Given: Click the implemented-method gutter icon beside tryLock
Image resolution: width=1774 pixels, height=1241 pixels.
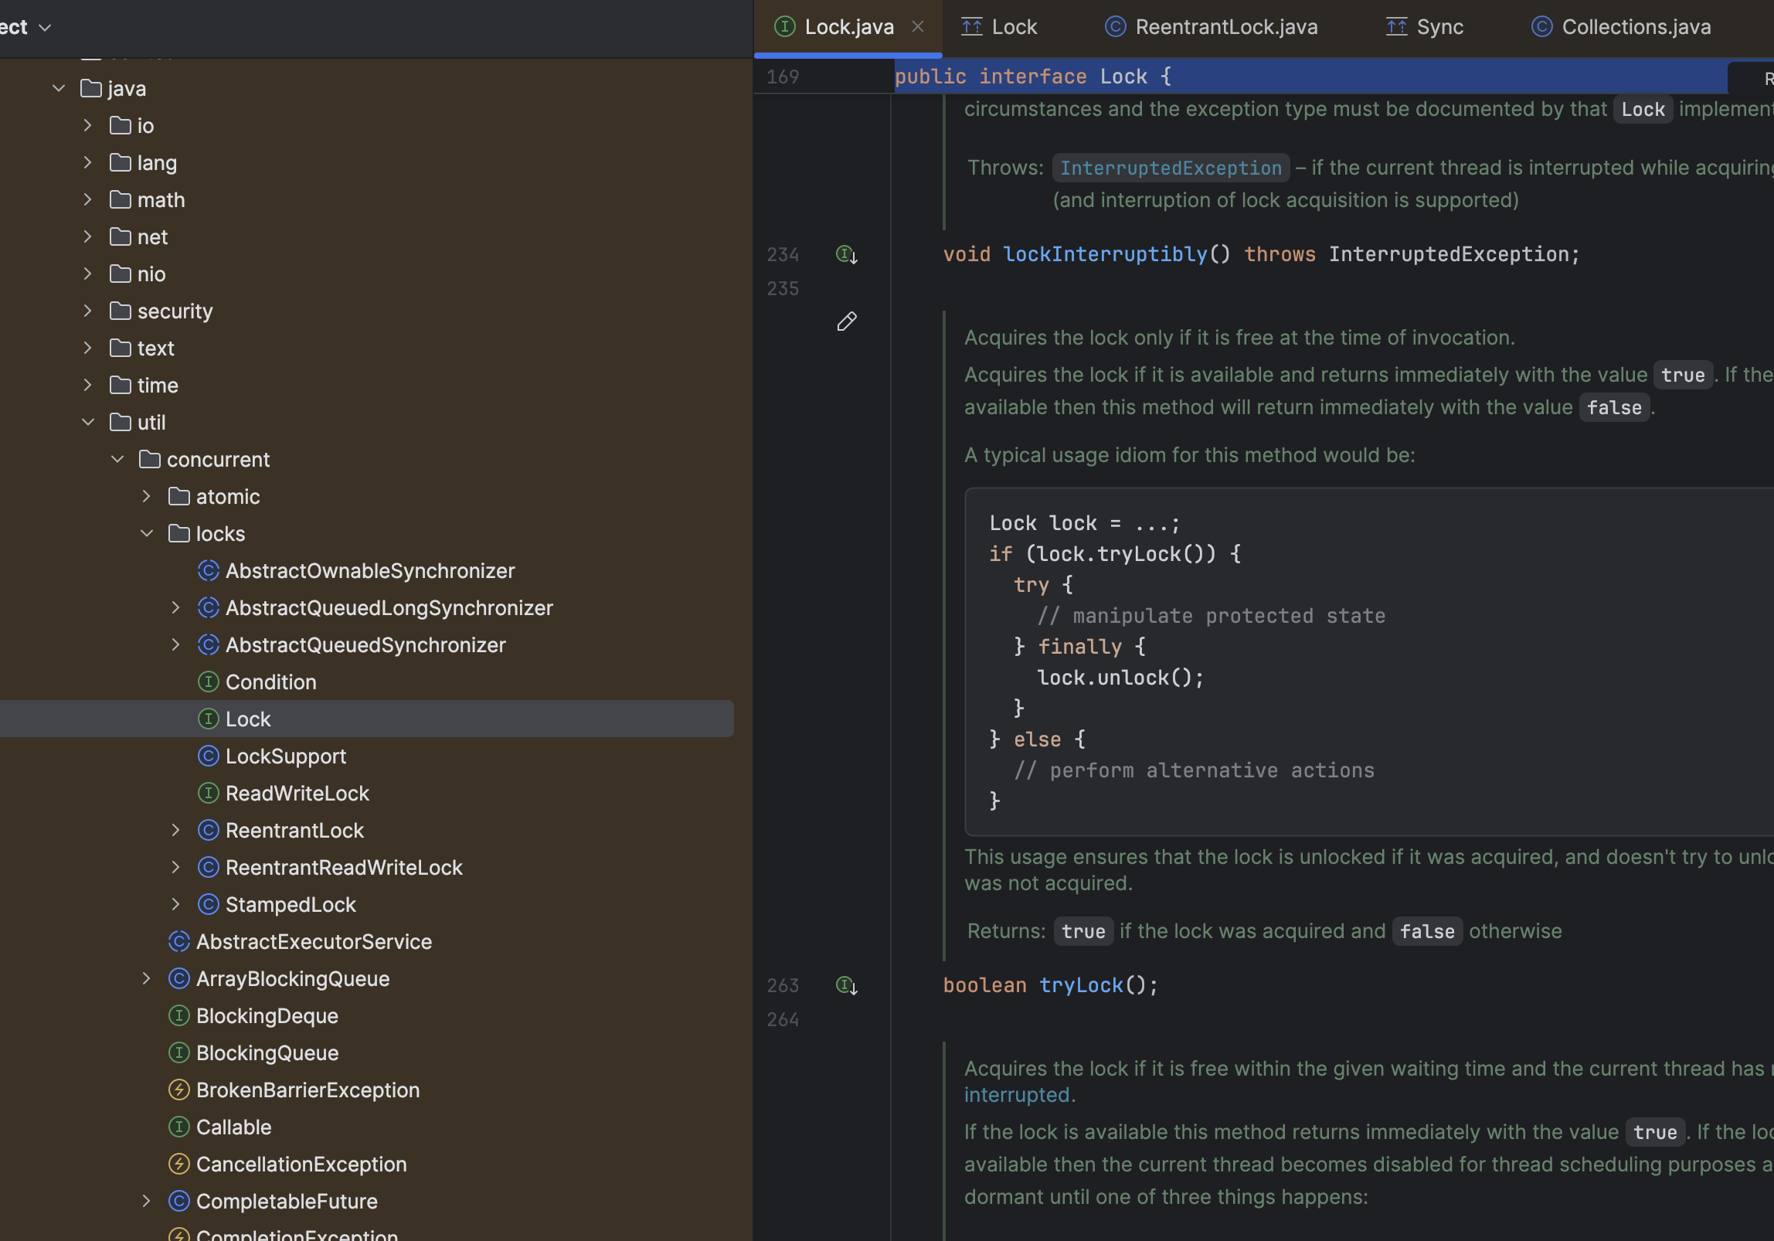Looking at the screenshot, I should coord(846,985).
